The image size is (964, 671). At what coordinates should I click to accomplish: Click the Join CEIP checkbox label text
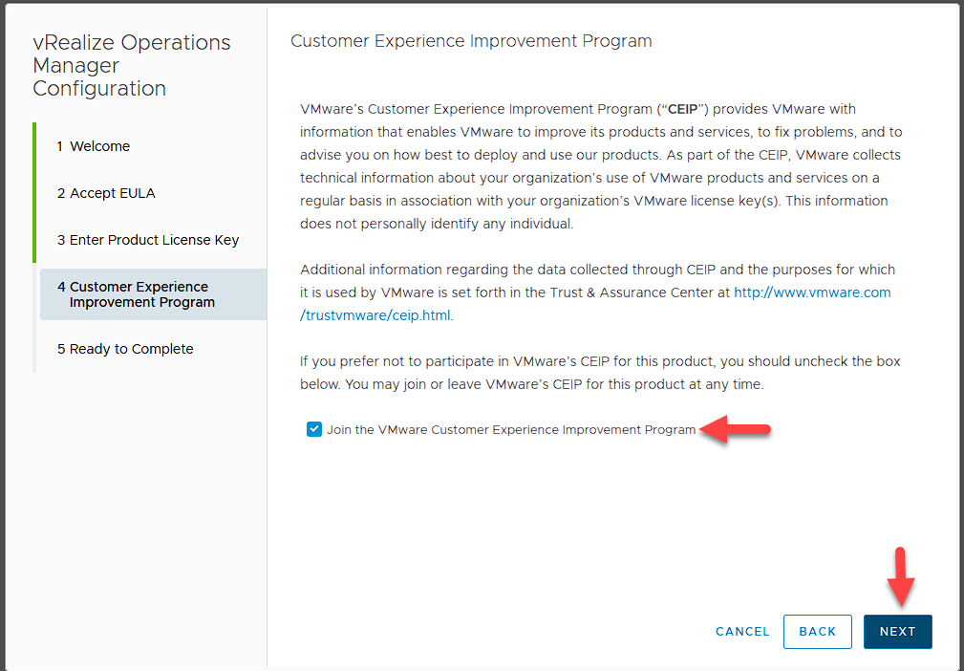(511, 430)
